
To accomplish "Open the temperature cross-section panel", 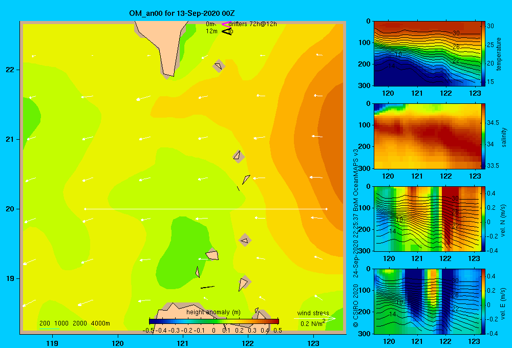I will pos(427,54).
